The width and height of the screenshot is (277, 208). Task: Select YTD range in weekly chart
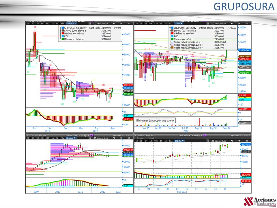[47, 23]
